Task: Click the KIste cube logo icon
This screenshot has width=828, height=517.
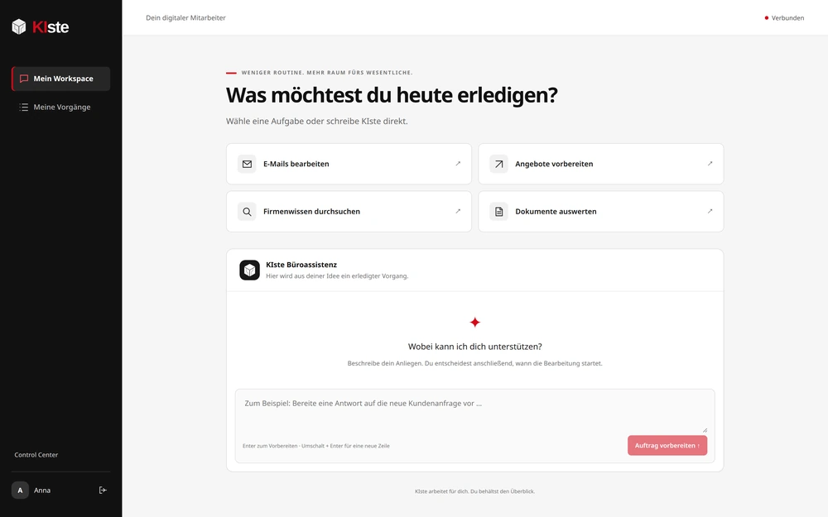Action: pyautogui.click(x=19, y=26)
